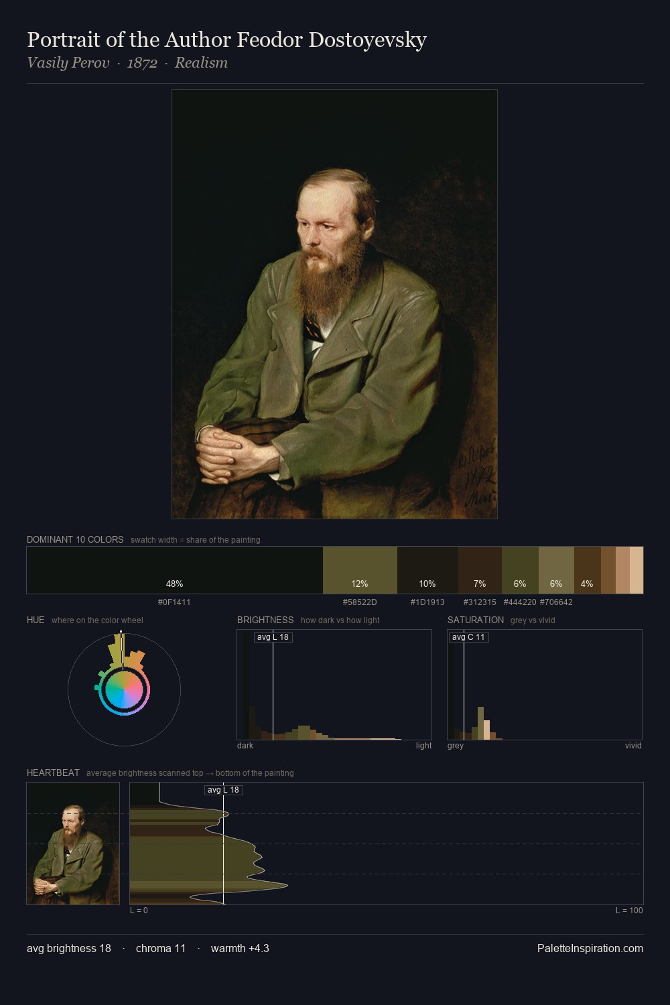The image size is (670, 1005).
Task: Select the 12% olive color swatch
Action: (x=360, y=570)
